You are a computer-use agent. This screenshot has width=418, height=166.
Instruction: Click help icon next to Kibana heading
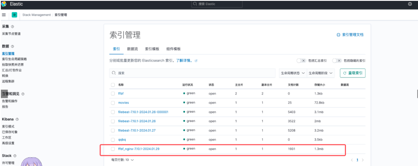(17, 119)
